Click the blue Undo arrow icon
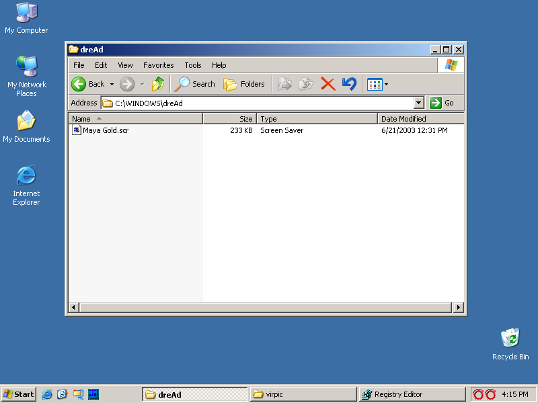This screenshot has width=538, height=403. point(349,84)
